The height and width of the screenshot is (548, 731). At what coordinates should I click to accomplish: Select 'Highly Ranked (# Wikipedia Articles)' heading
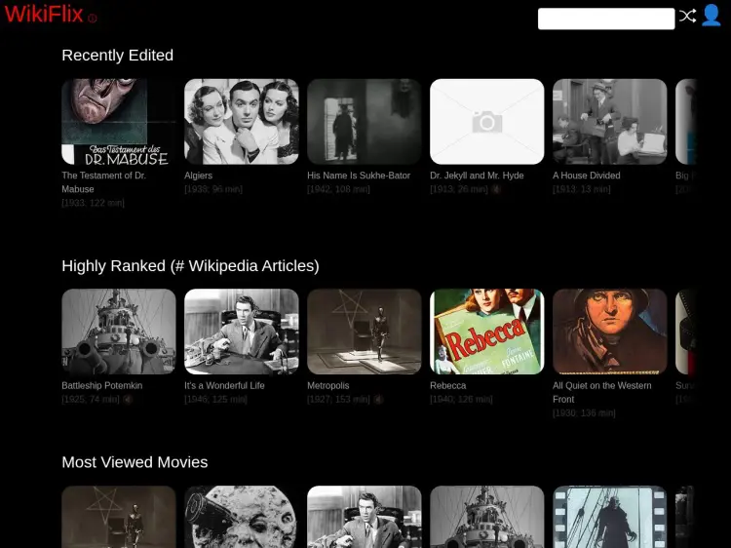pyautogui.click(x=190, y=266)
